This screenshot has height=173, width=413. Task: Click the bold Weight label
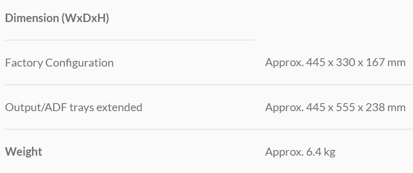point(24,151)
